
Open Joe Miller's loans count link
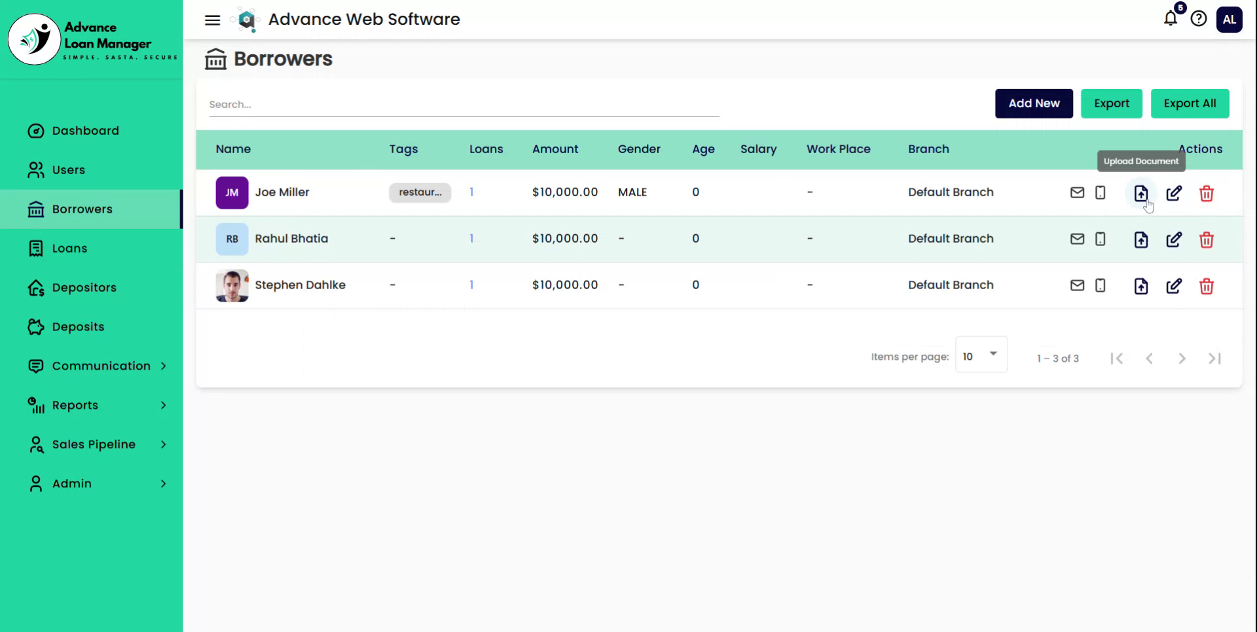pos(471,192)
